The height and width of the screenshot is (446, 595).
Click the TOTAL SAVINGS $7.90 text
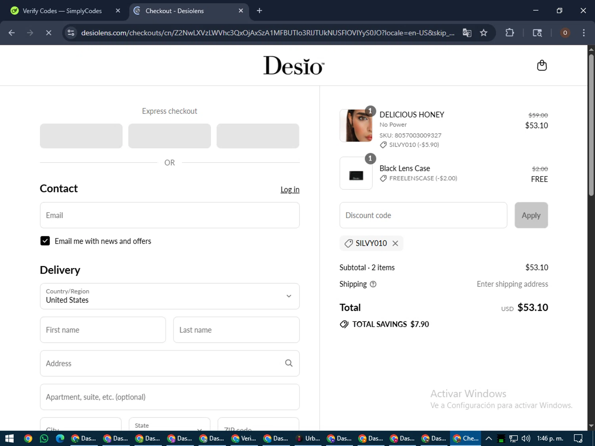(x=391, y=324)
